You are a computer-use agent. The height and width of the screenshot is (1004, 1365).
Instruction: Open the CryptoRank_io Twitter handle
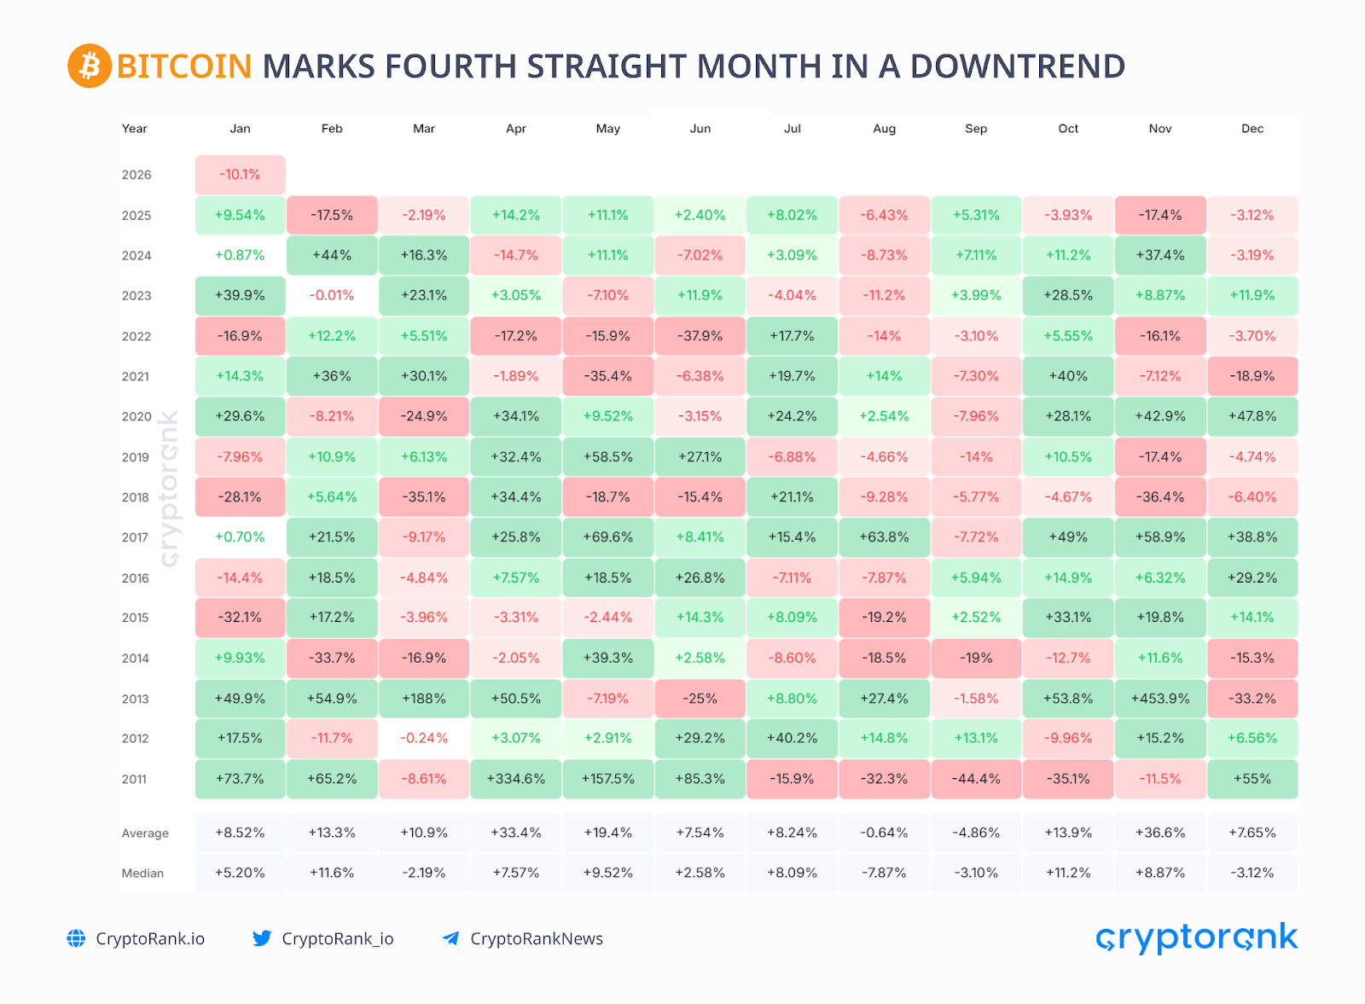pyautogui.click(x=338, y=938)
